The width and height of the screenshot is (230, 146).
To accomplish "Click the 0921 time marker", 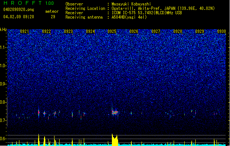I will click(x=24, y=31).
